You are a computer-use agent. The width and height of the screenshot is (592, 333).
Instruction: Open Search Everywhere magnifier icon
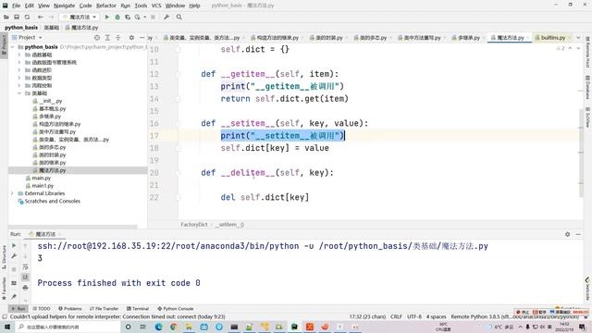click(x=179, y=17)
